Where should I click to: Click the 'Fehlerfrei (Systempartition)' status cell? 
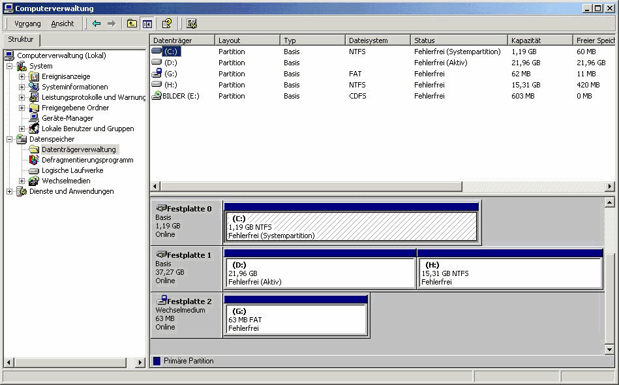457,52
